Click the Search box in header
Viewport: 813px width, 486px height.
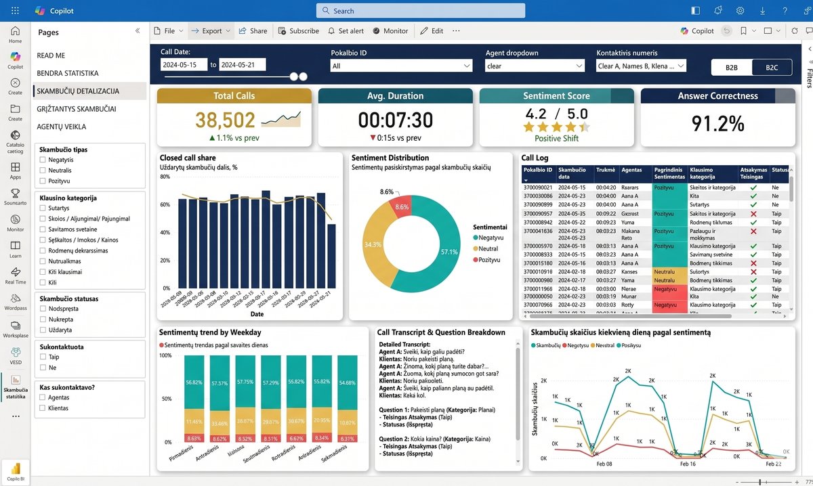(x=420, y=11)
